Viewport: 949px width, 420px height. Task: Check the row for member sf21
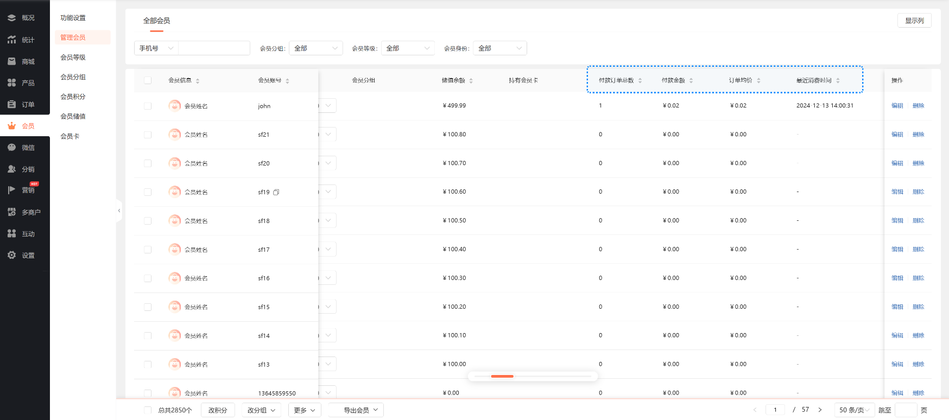[x=148, y=135]
